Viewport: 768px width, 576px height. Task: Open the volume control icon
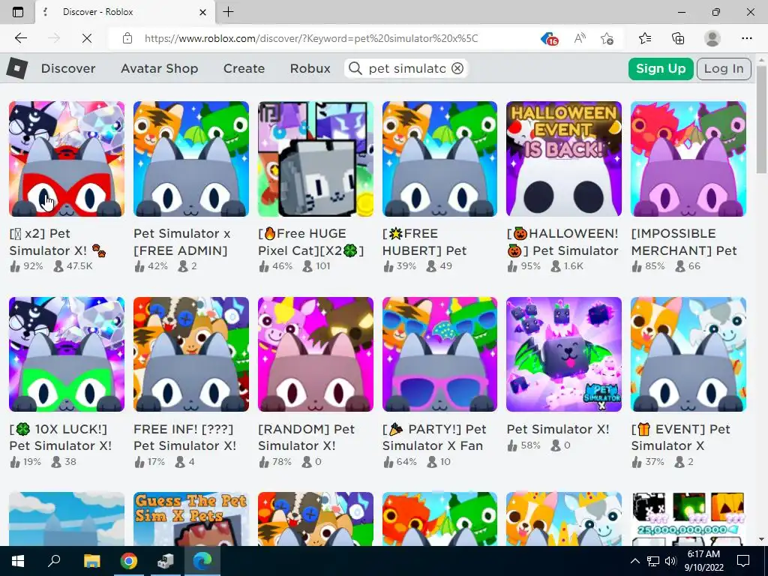click(x=670, y=561)
